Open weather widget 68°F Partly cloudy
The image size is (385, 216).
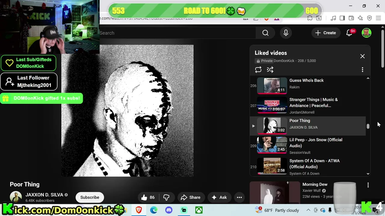[x=277, y=210]
